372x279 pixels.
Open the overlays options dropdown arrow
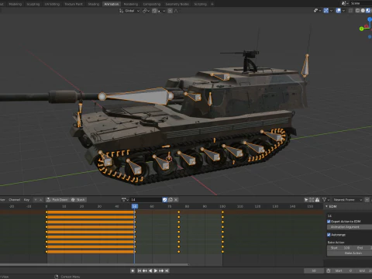(x=343, y=11)
